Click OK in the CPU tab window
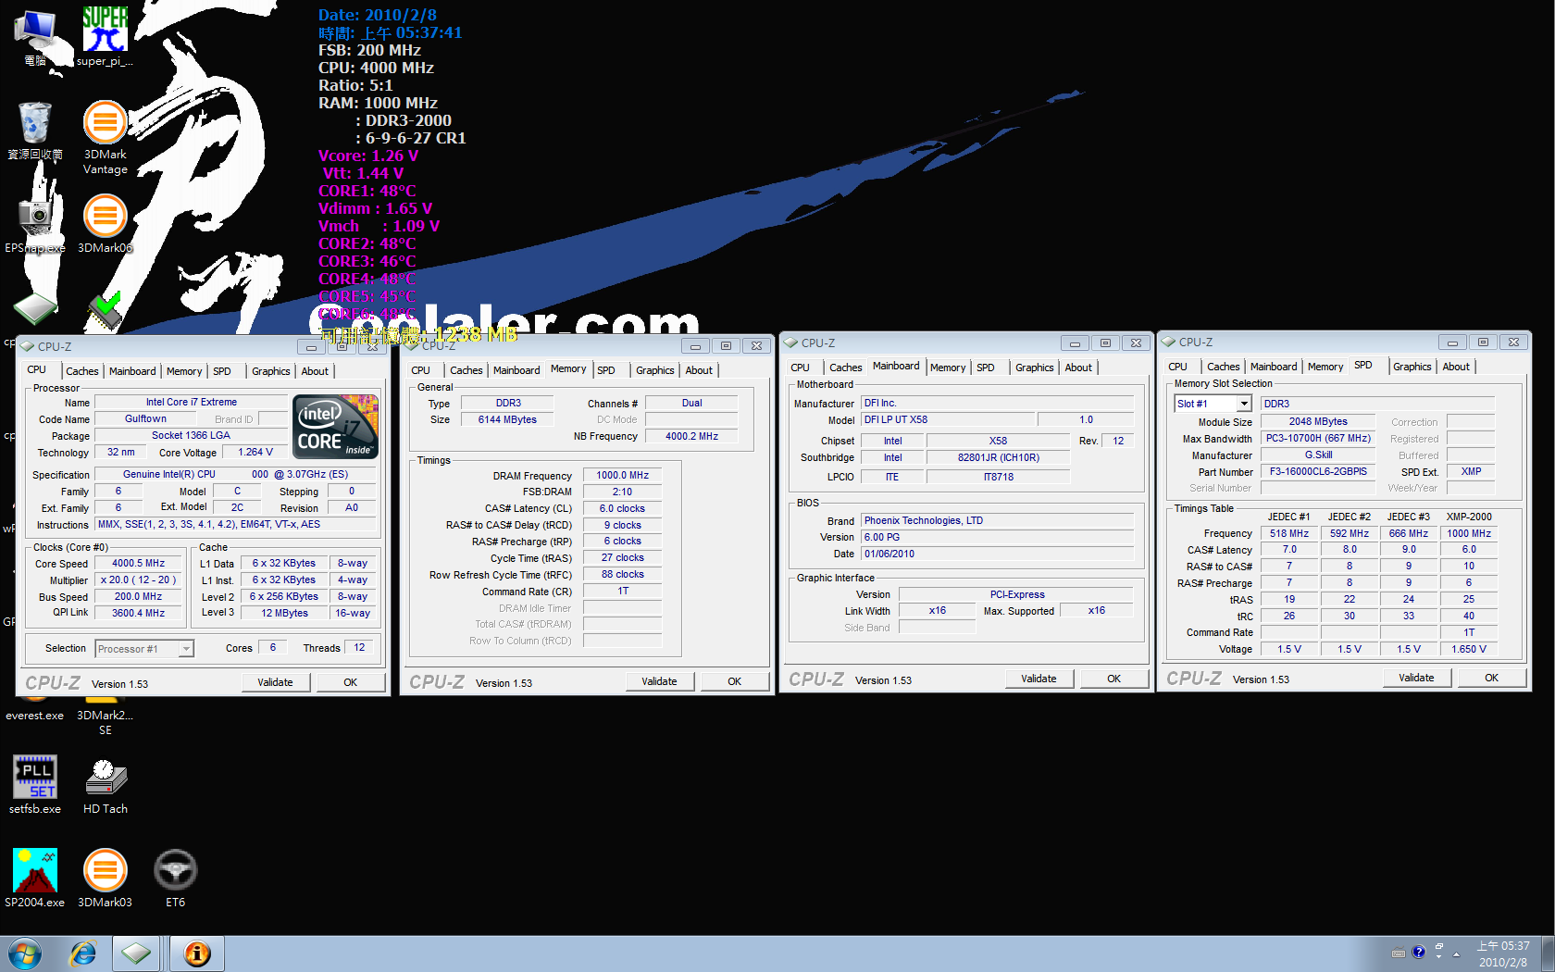 (x=350, y=682)
